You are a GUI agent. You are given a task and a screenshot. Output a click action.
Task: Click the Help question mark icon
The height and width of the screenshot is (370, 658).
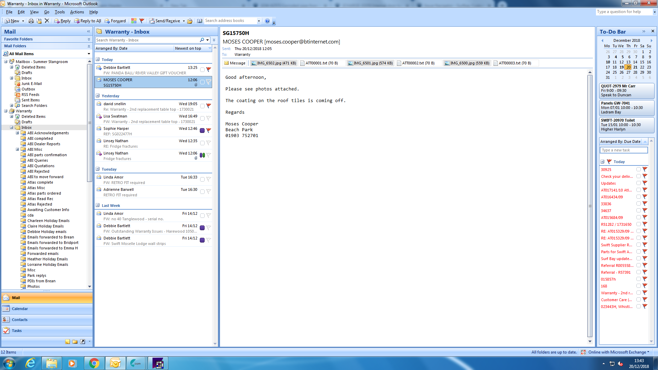267,21
